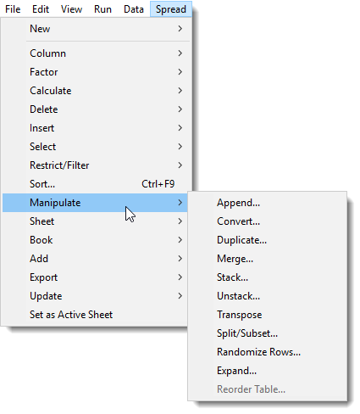Choose Stack... command
Viewport: 360px width, 414px height.
(267, 277)
